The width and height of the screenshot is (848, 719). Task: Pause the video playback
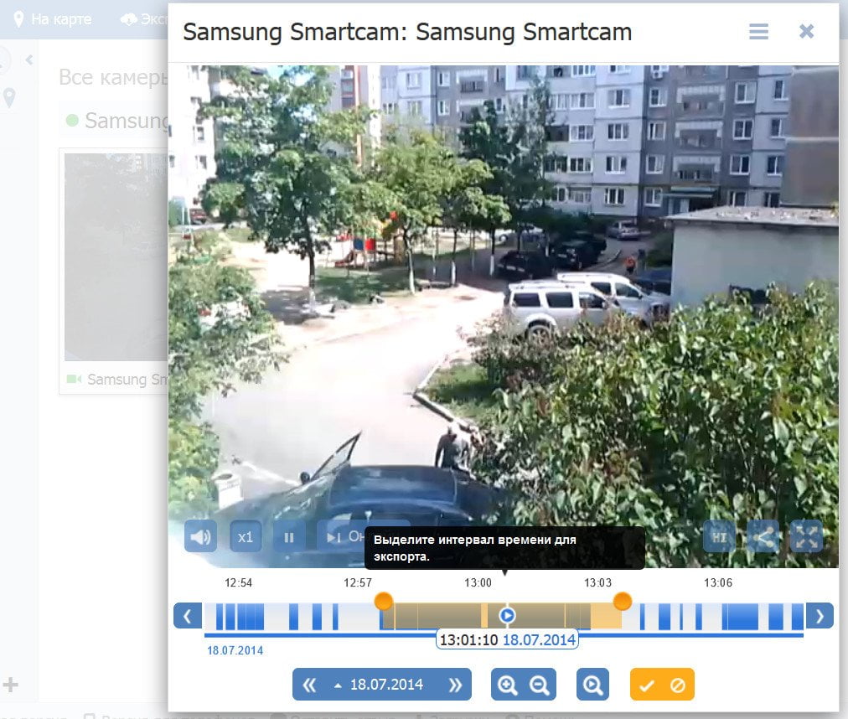click(x=289, y=536)
